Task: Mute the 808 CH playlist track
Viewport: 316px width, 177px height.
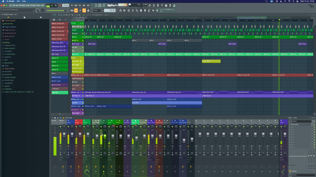Action: point(83,41)
